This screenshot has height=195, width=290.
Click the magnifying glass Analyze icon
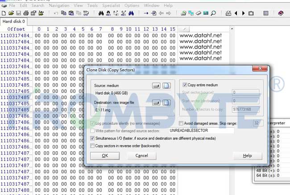click(213, 13)
